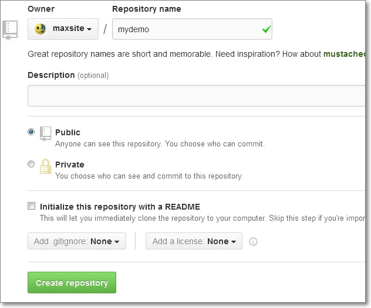Click 'Anyone can see this repository' text
This screenshot has width=371, height=308.
(x=160, y=143)
